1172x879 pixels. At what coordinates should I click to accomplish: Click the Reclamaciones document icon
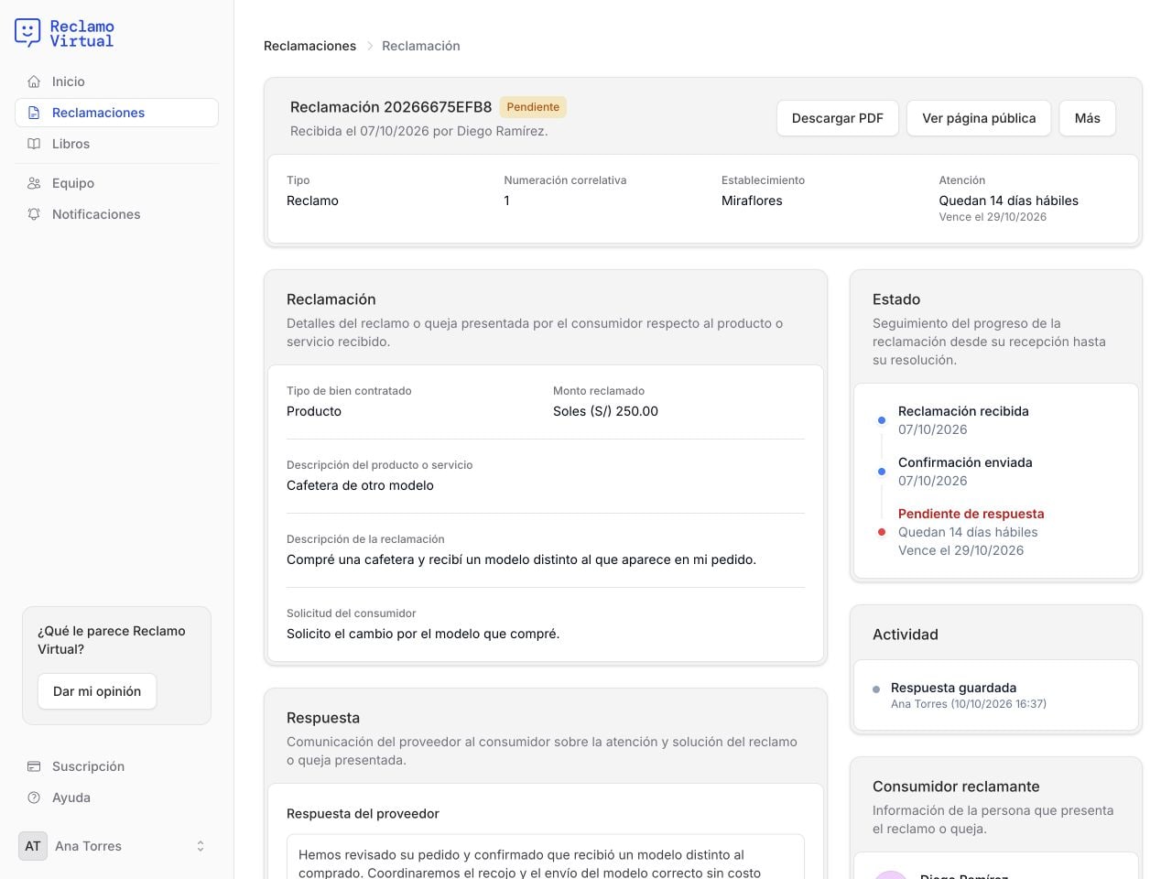point(34,113)
